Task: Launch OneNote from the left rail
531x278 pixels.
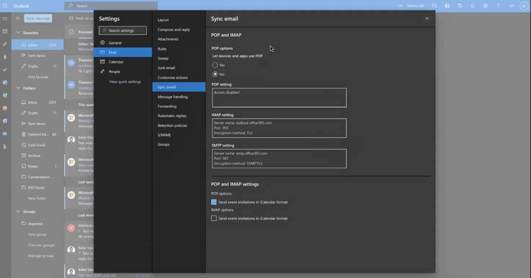Action: (5, 121)
